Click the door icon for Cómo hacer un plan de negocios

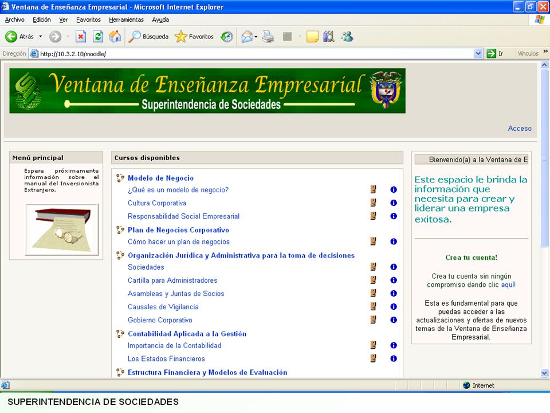click(x=373, y=241)
